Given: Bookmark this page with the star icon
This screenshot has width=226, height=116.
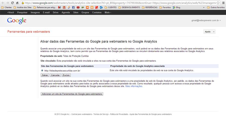Looking at the screenshot, I should (x=218, y=3).
